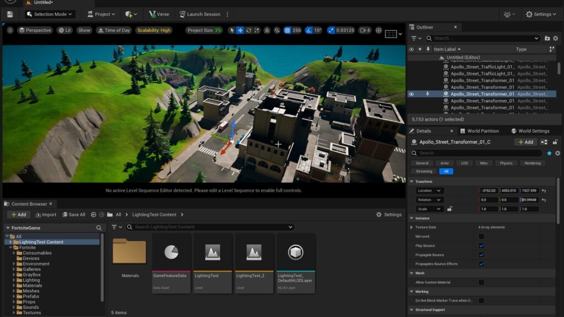Uncheck Propagates Bounce Effects checkbox

click(481, 264)
